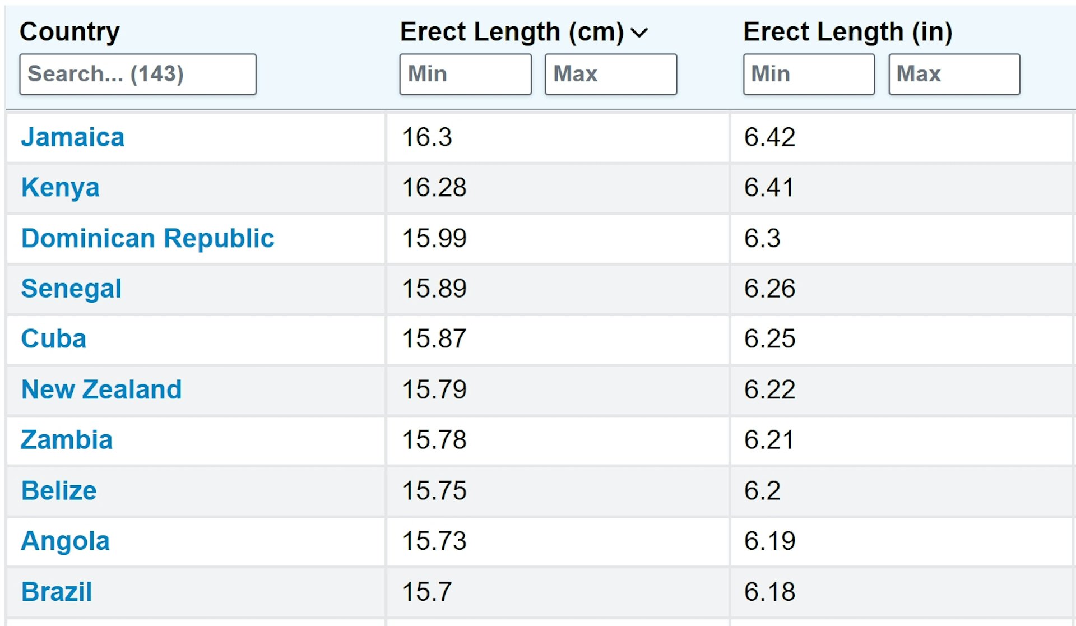1076x626 pixels.
Task: Open the Dominican Republic link
Action: (x=148, y=238)
